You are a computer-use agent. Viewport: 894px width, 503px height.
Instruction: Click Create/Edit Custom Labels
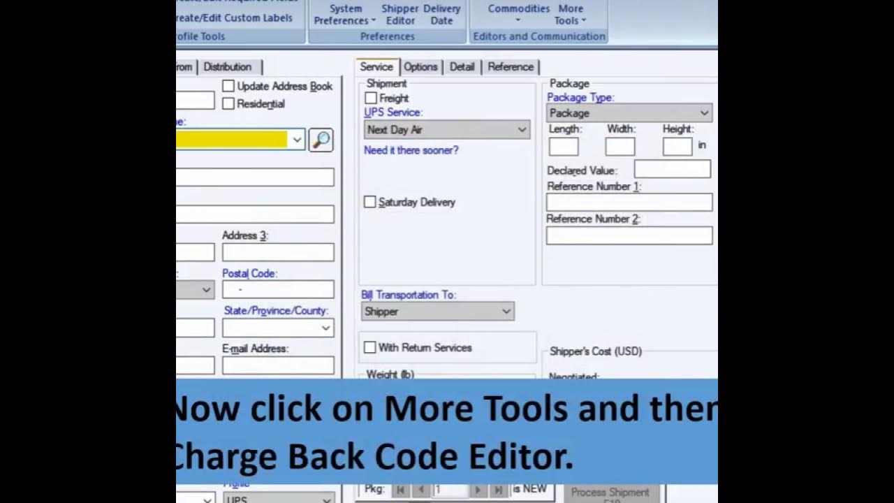pyautogui.click(x=235, y=17)
